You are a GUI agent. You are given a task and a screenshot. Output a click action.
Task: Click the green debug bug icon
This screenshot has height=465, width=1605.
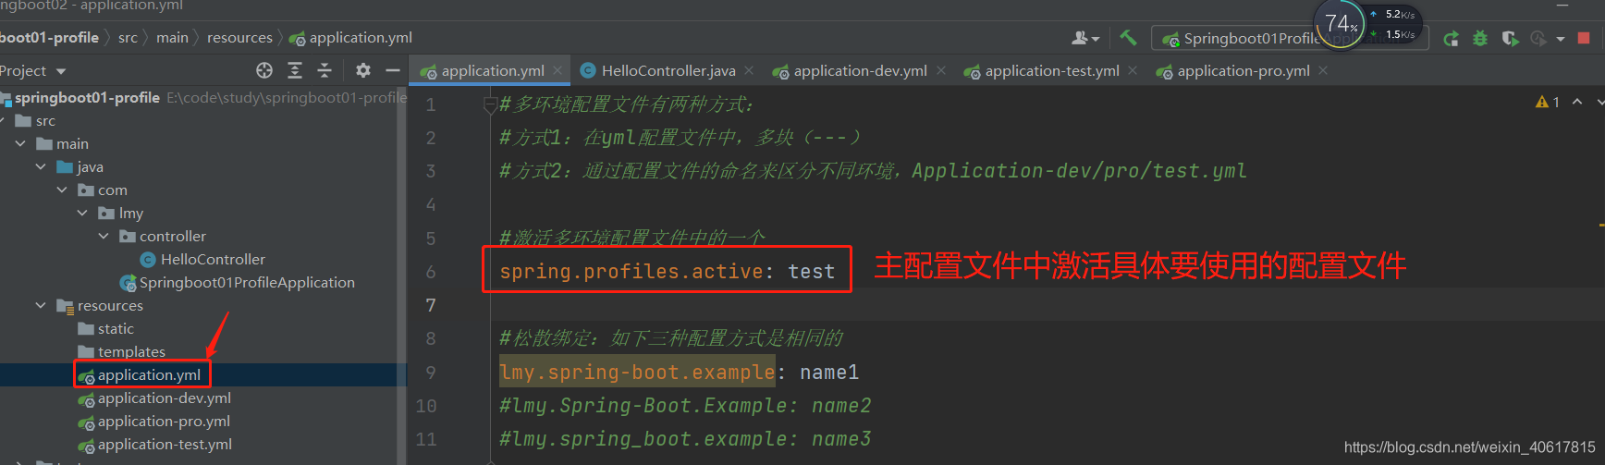[x=1480, y=38]
